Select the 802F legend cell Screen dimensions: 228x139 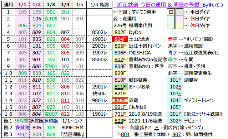[x=120, y=32]
